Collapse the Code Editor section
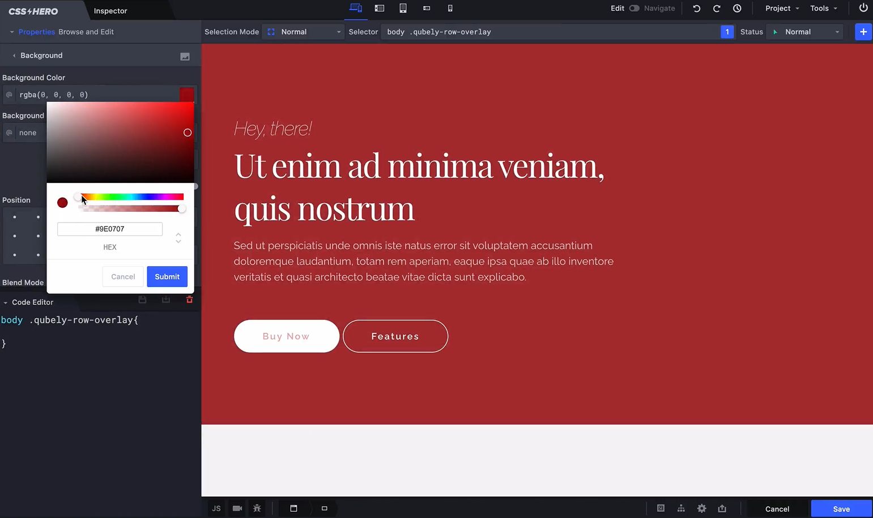Viewport: 873px width, 518px height. pyautogui.click(x=5, y=302)
